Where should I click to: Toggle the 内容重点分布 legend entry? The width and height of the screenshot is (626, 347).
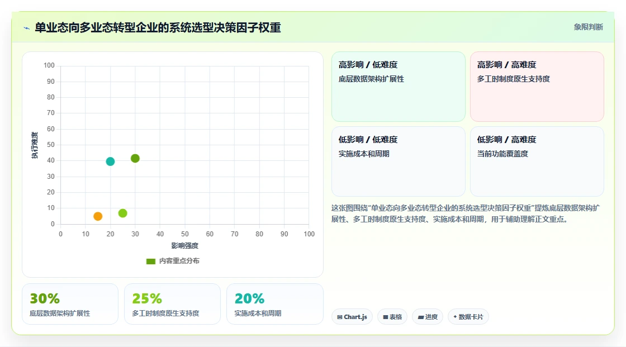(173, 261)
